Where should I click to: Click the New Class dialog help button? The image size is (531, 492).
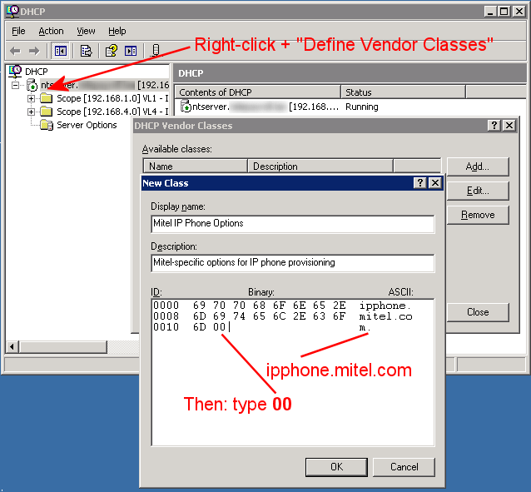point(420,182)
